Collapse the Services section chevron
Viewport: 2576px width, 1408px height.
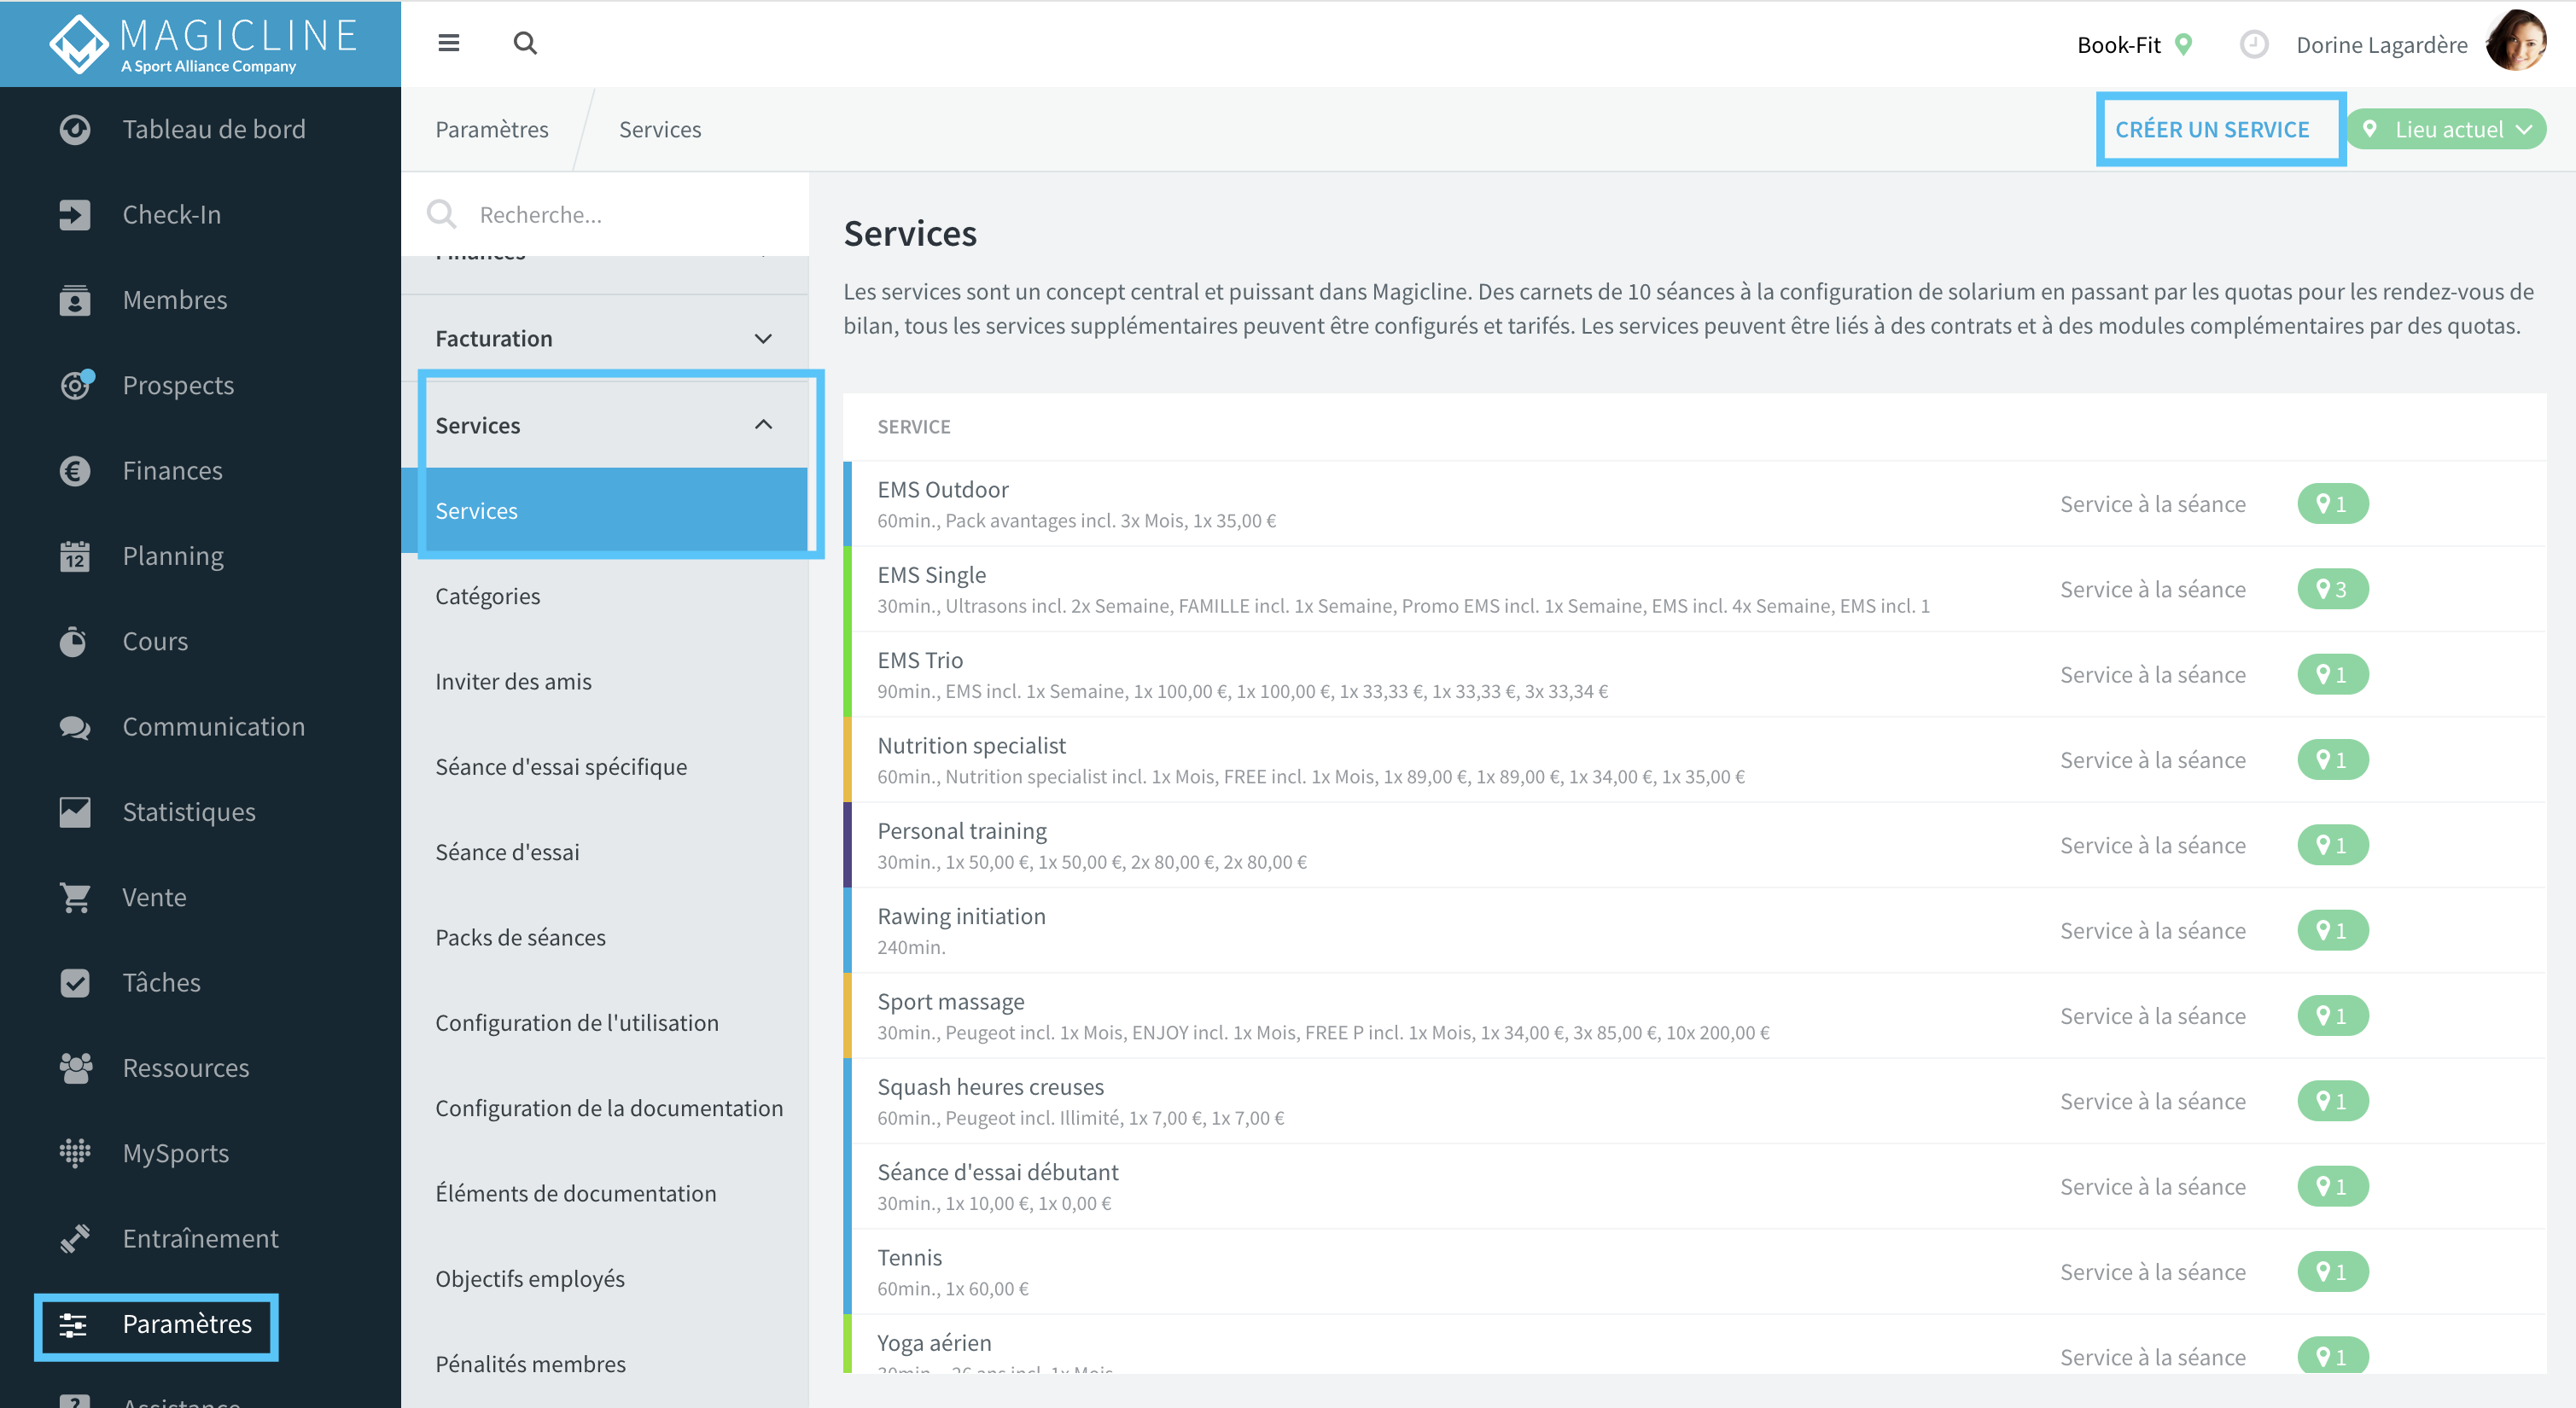click(x=763, y=425)
